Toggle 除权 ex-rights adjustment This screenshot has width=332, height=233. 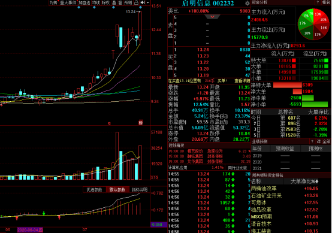click(x=105, y=2)
